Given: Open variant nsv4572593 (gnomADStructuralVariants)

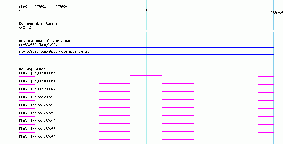Looking at the screenshot, I should [54, 51].
